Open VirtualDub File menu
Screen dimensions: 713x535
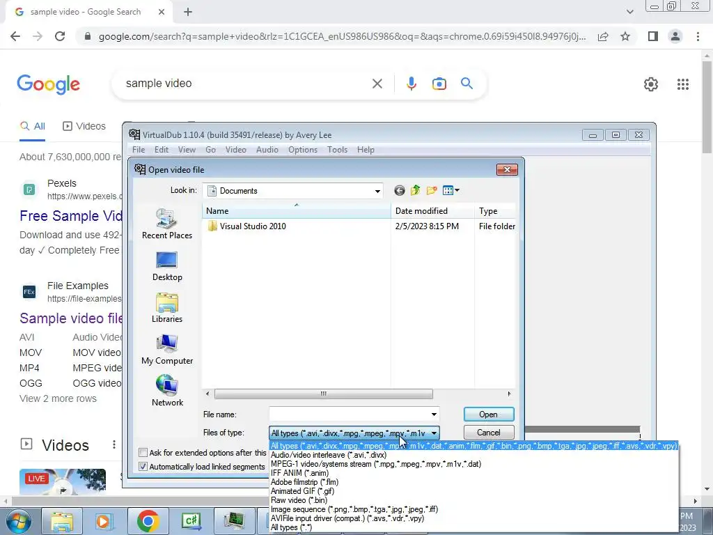click(x=139, y=150)
